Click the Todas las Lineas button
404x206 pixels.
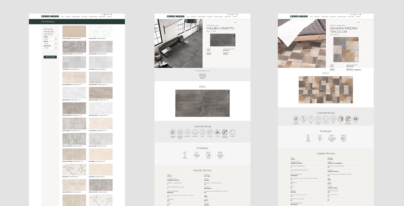(50, 57)
